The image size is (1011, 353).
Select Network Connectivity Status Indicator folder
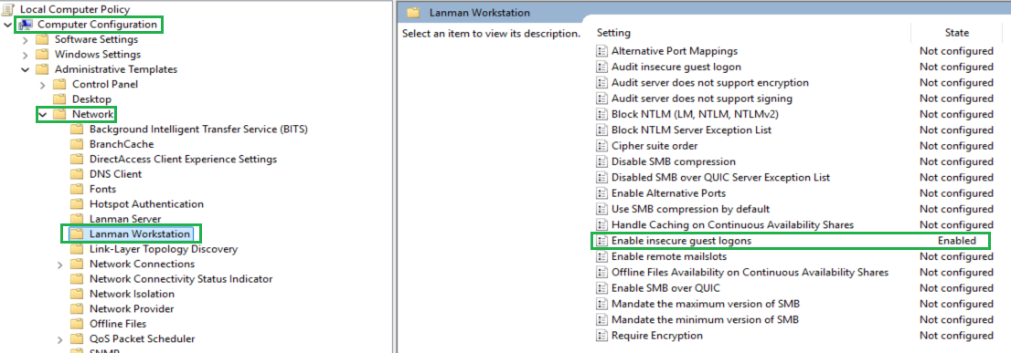coord(181,279)
